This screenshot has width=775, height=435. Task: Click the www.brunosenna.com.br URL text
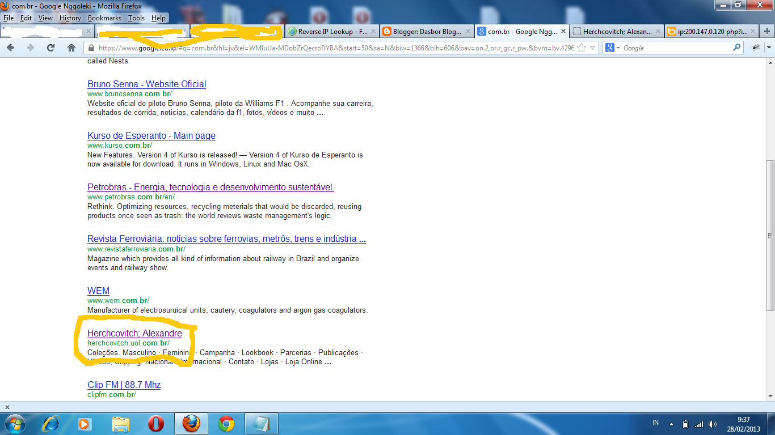(129, 94)
